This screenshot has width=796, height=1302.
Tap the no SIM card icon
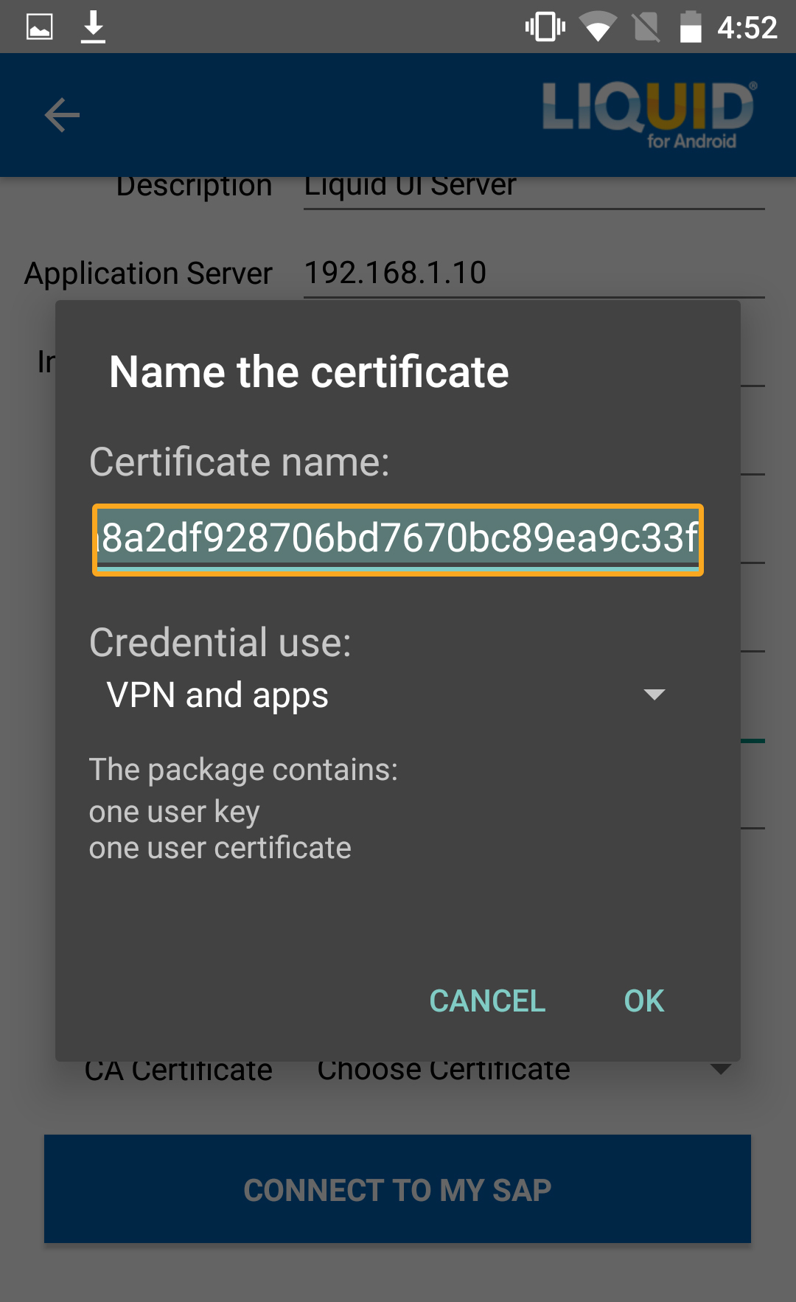click(646, 27)
